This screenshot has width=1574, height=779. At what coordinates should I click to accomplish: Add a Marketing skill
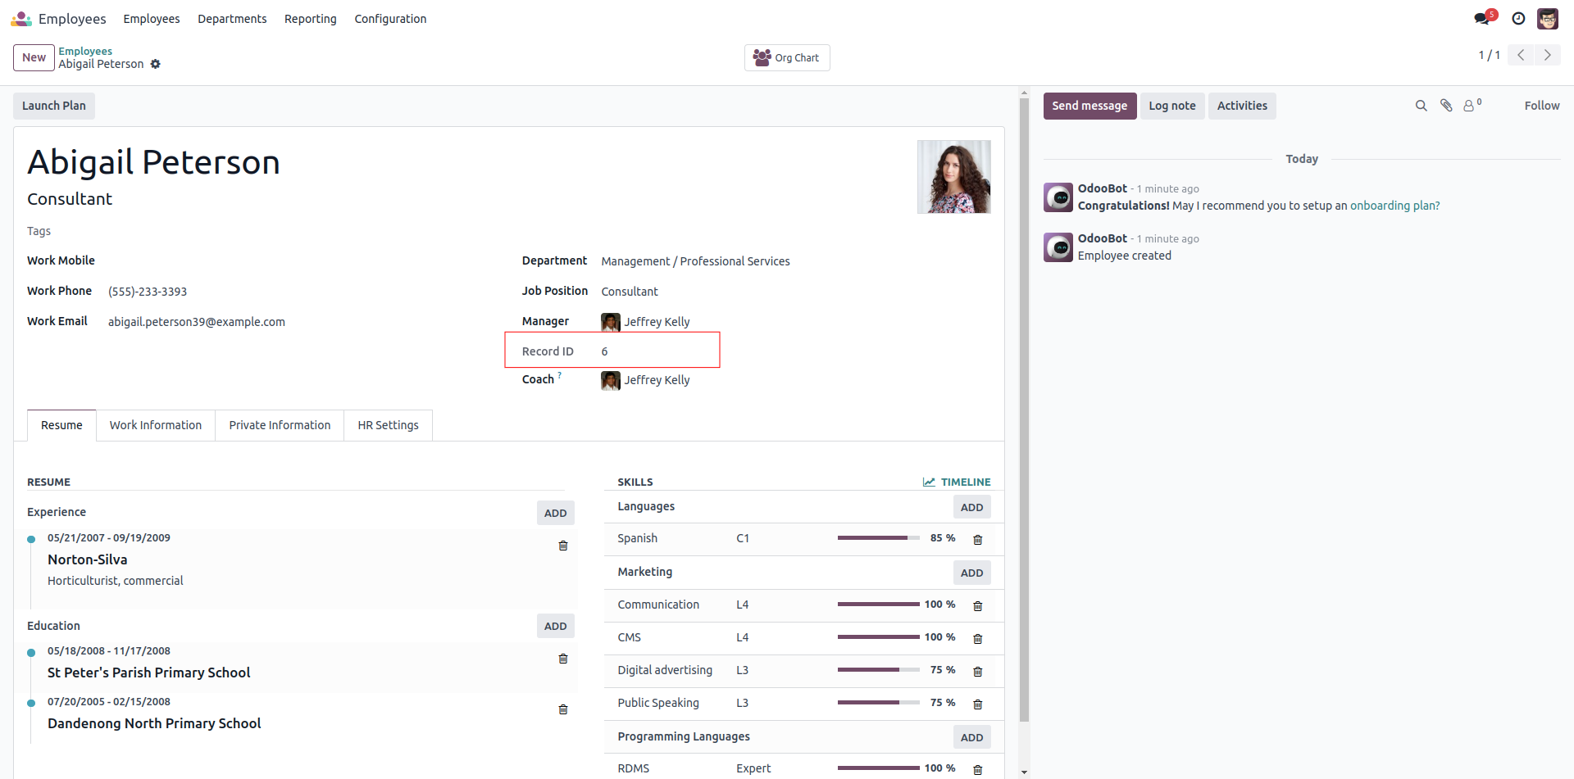tap(971, 573)
